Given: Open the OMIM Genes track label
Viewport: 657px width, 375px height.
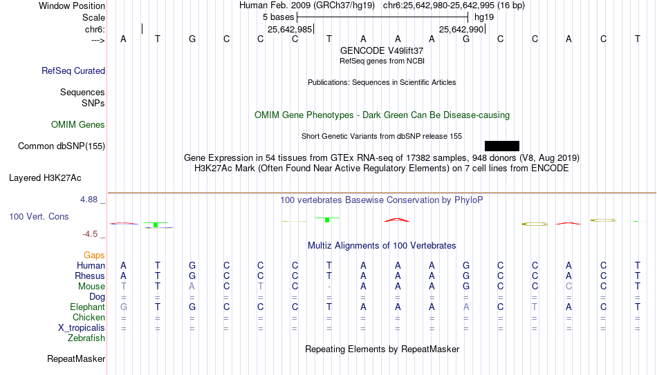Looking at the screenshot, I should (x=78, y=125).
